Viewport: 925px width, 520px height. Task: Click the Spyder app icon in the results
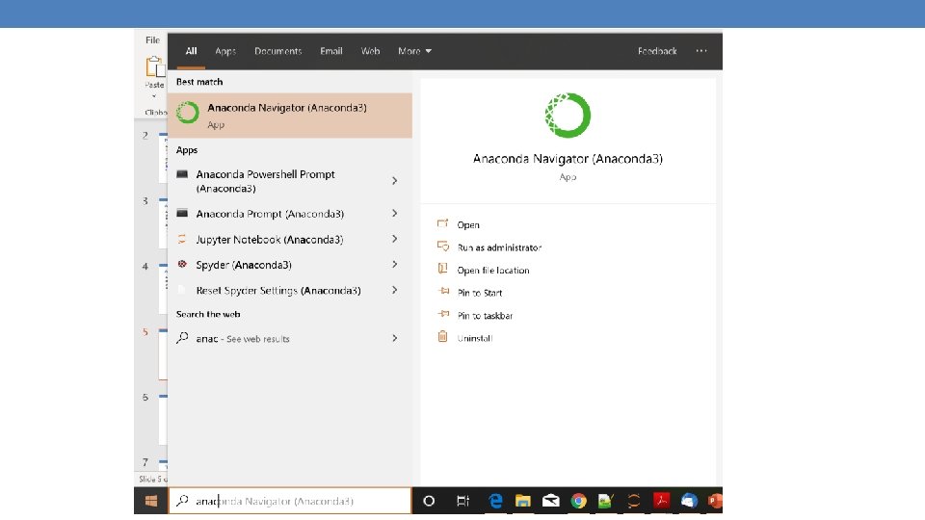pos(182,264)
